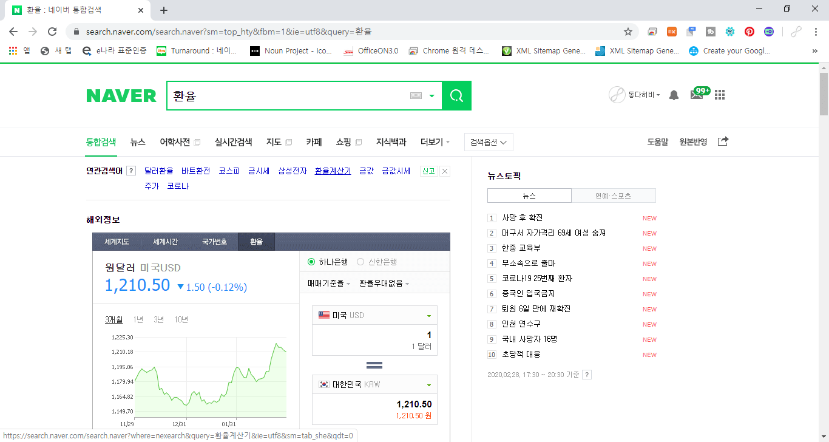Open the Chrome 원격 데스크톱 bookmark
The image size is (829, 442).
(448, 51)
